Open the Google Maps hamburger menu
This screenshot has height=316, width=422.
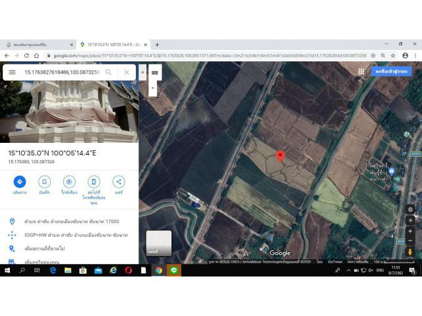click(12, 72)
